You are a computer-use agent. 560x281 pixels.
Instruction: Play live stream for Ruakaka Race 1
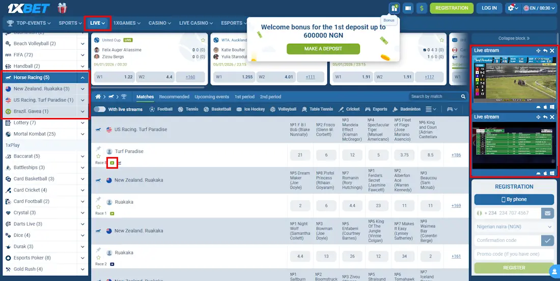[x=112, y=213]
